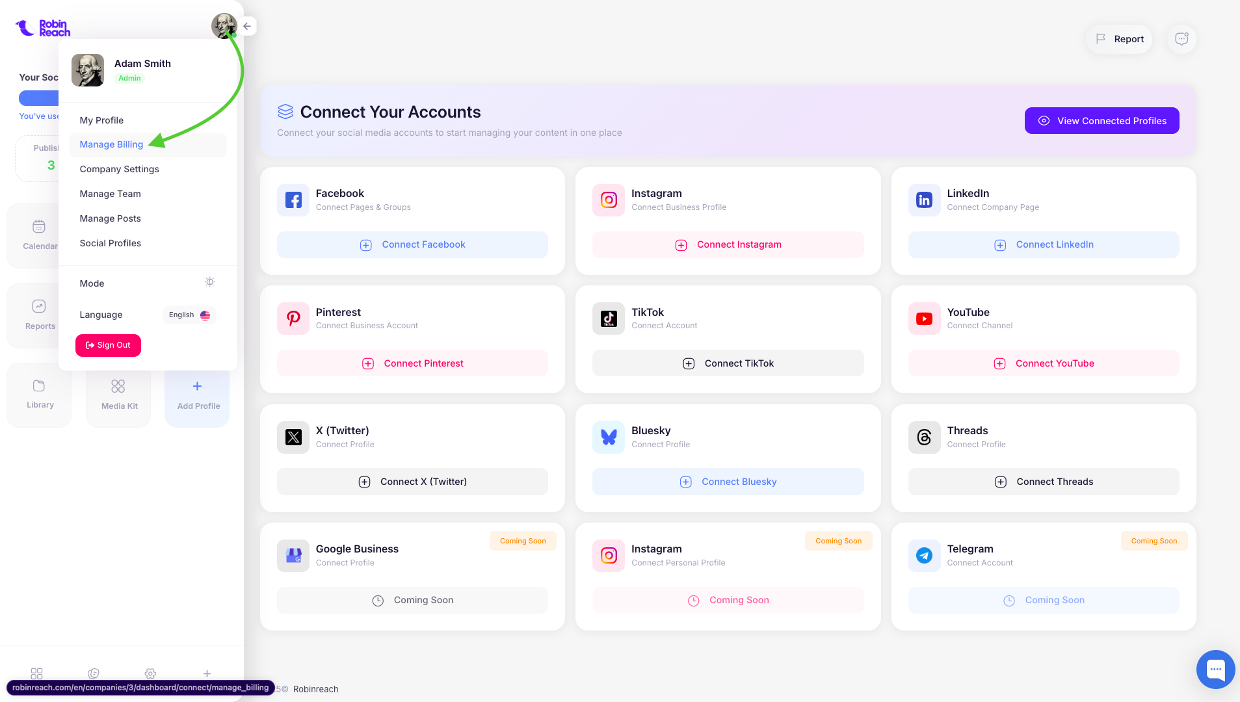Image resolution: width=1240 pixels, height=702 pixels.
Task: Click Connect Facebook button
Action: 412,244
